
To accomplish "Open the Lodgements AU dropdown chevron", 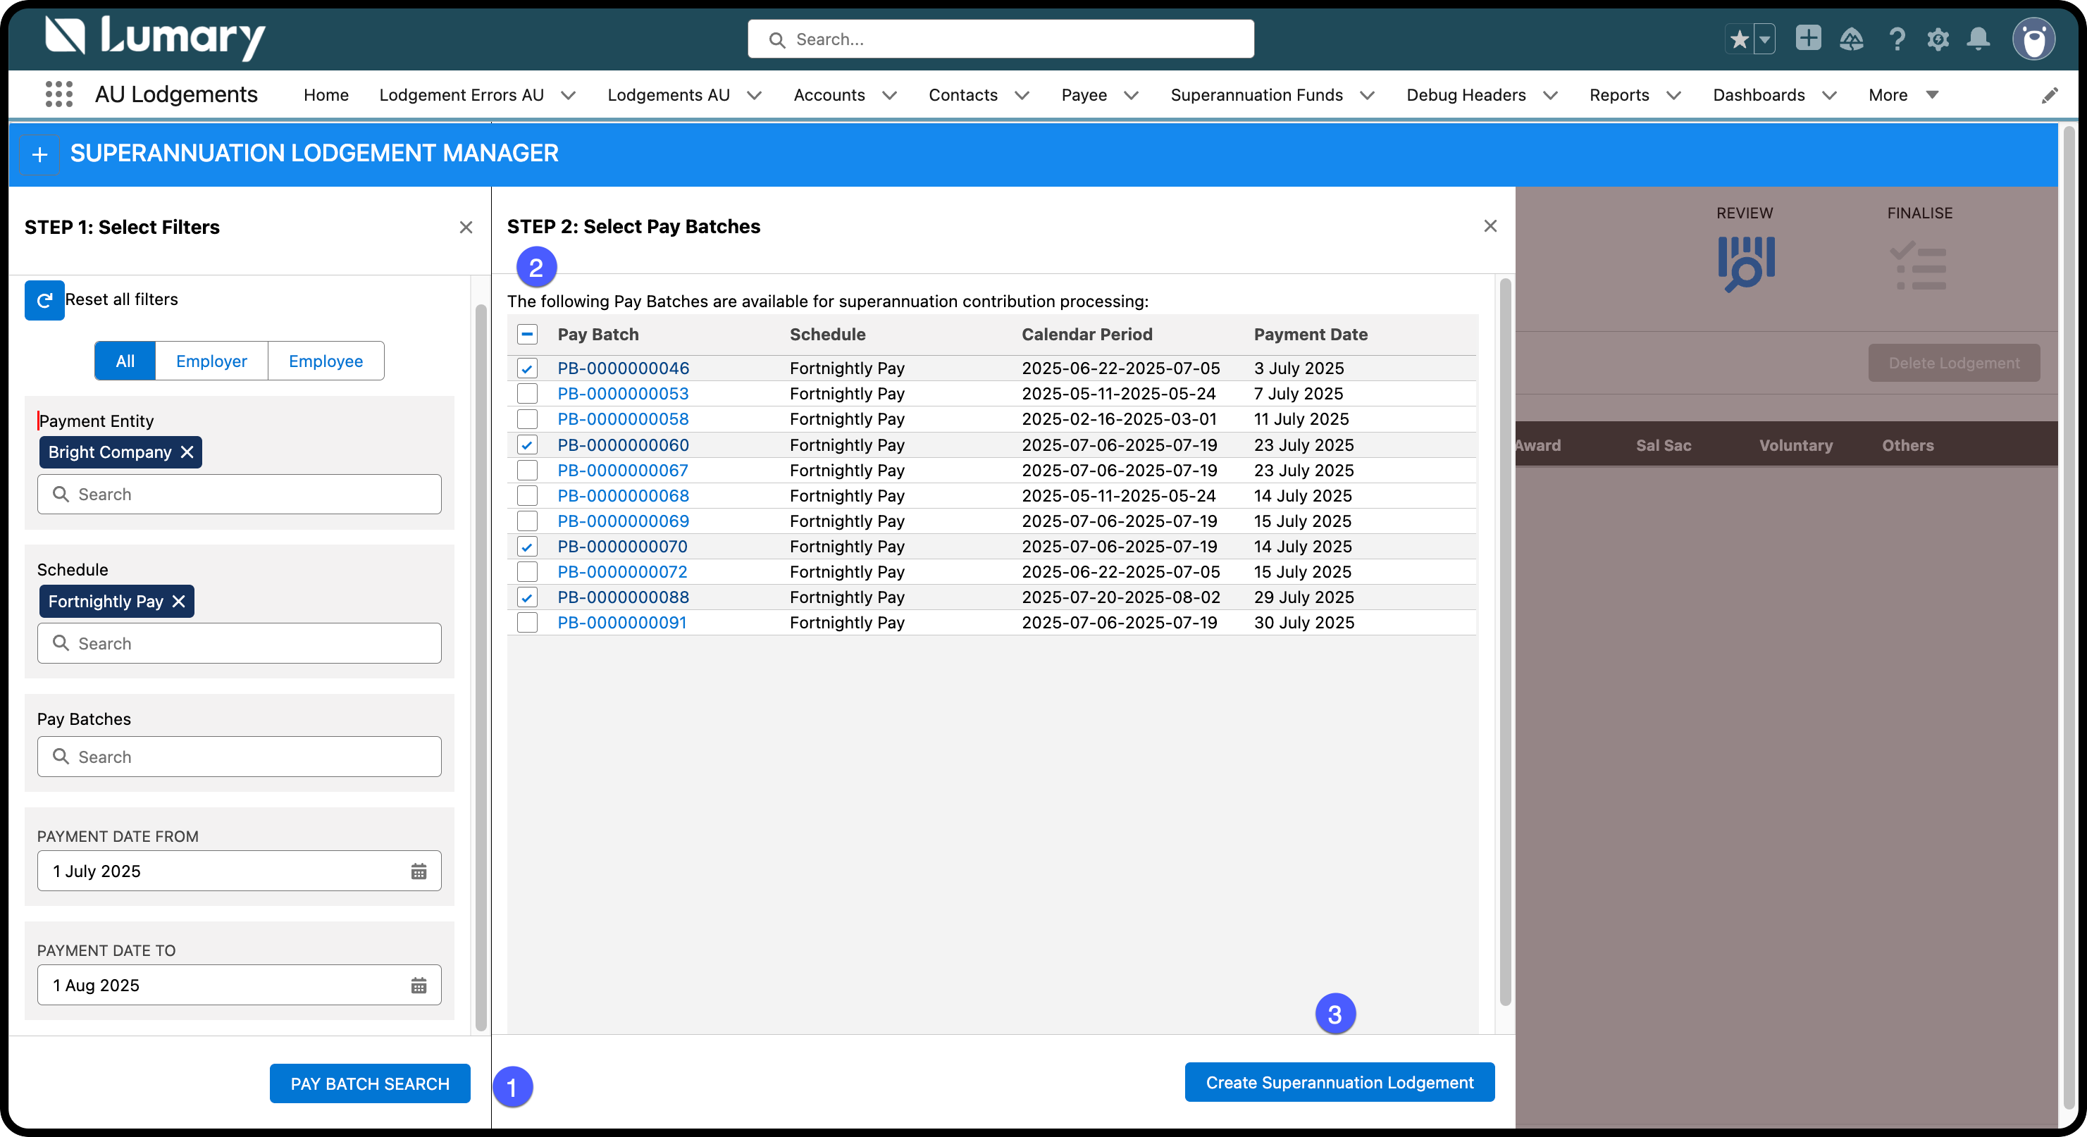I will pos(755,96).
